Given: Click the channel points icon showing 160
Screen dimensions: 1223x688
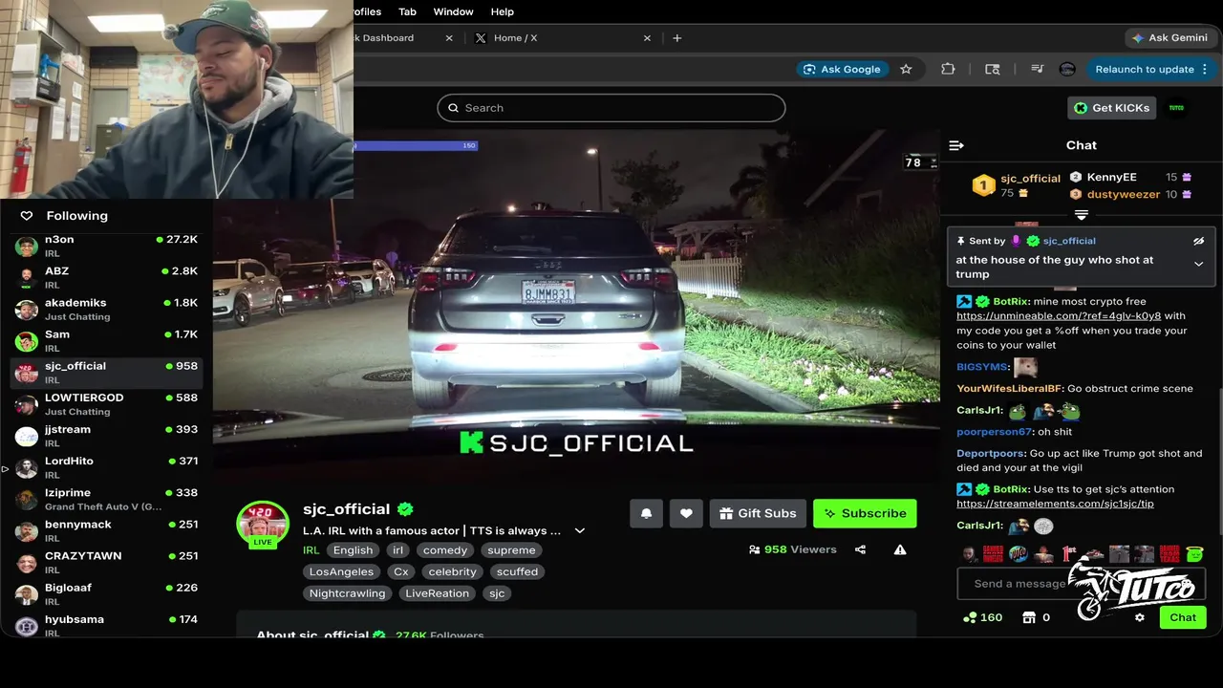Looking at the screenshot, I should 970,617.
